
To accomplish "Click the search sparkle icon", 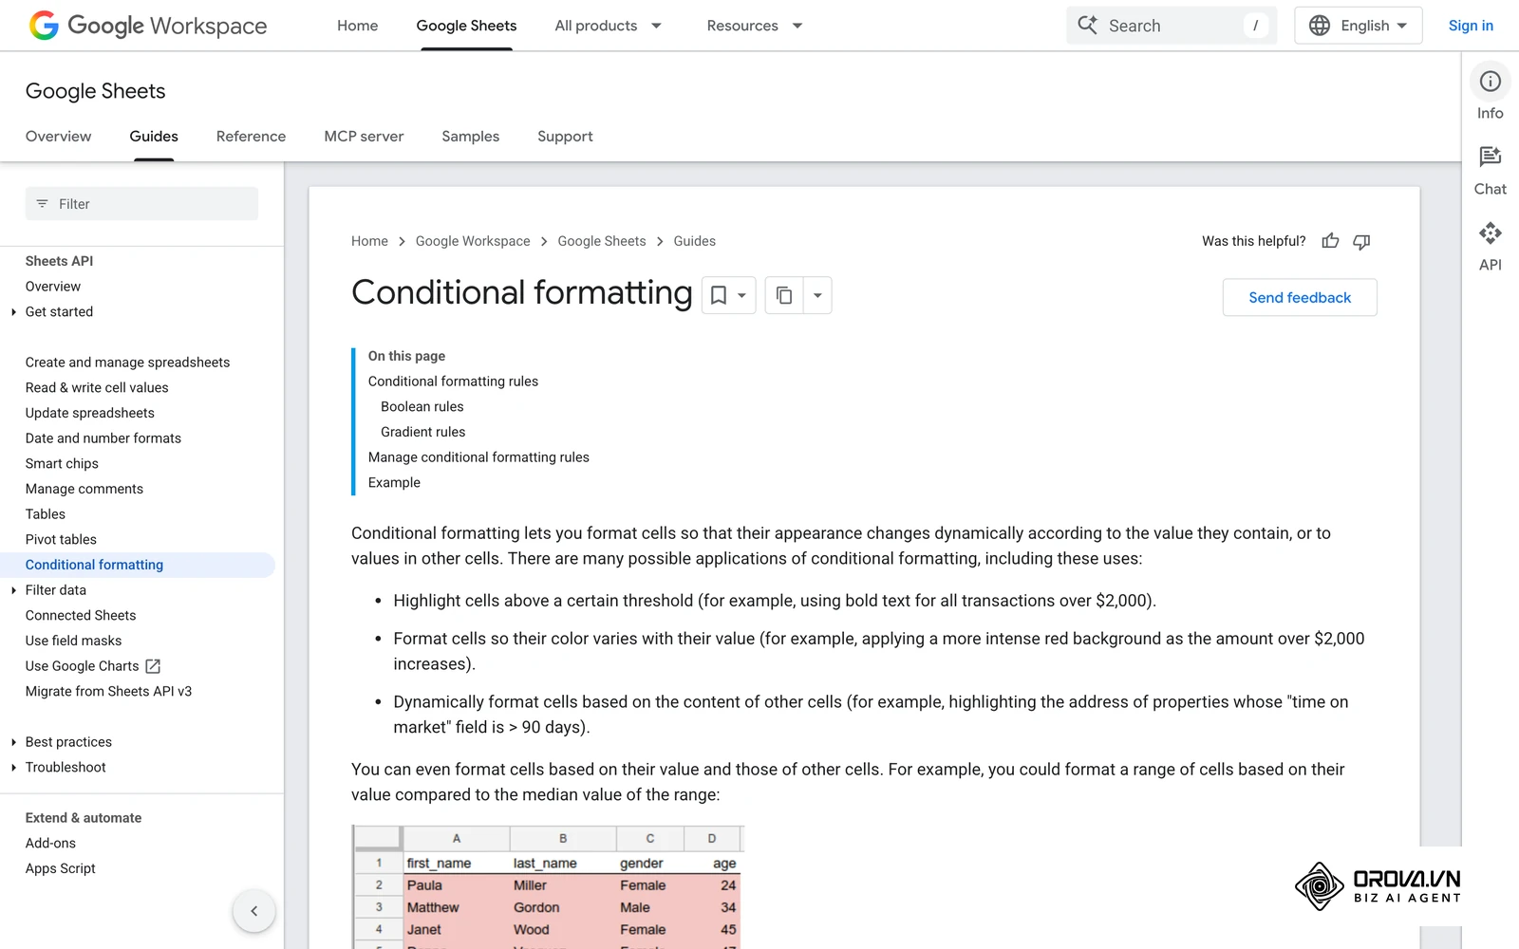I will tap(1088, 25).
